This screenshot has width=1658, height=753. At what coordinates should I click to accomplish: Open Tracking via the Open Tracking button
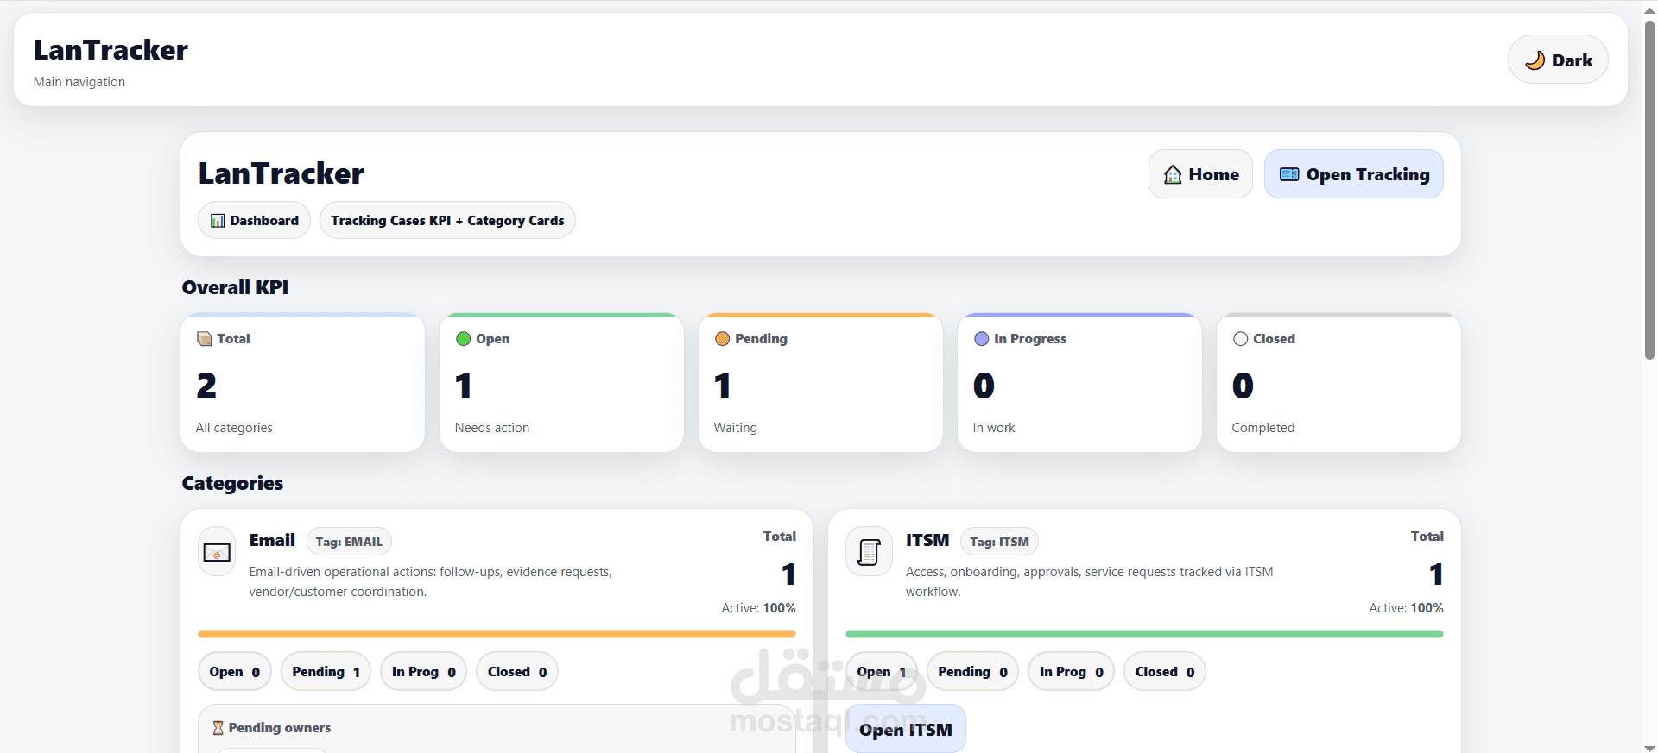[1354, 174]
